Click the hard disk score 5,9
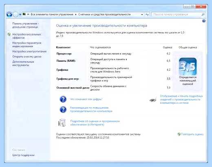 (x=168, y=88)
